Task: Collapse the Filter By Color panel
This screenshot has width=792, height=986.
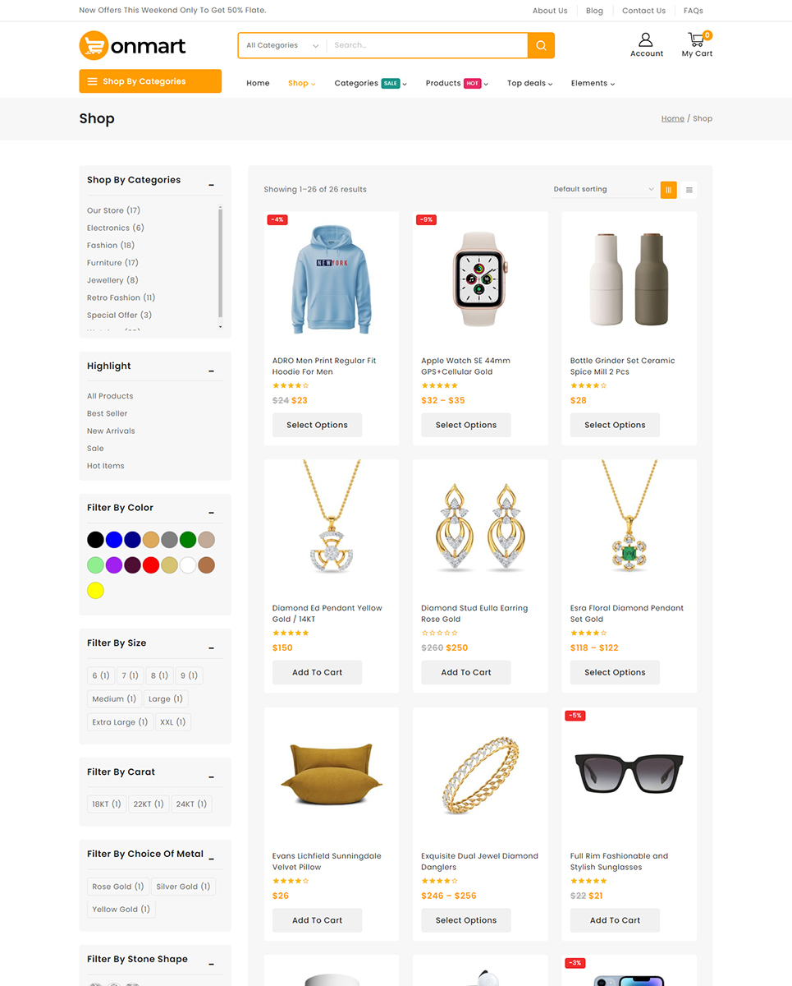Action: tap(211, 512)
